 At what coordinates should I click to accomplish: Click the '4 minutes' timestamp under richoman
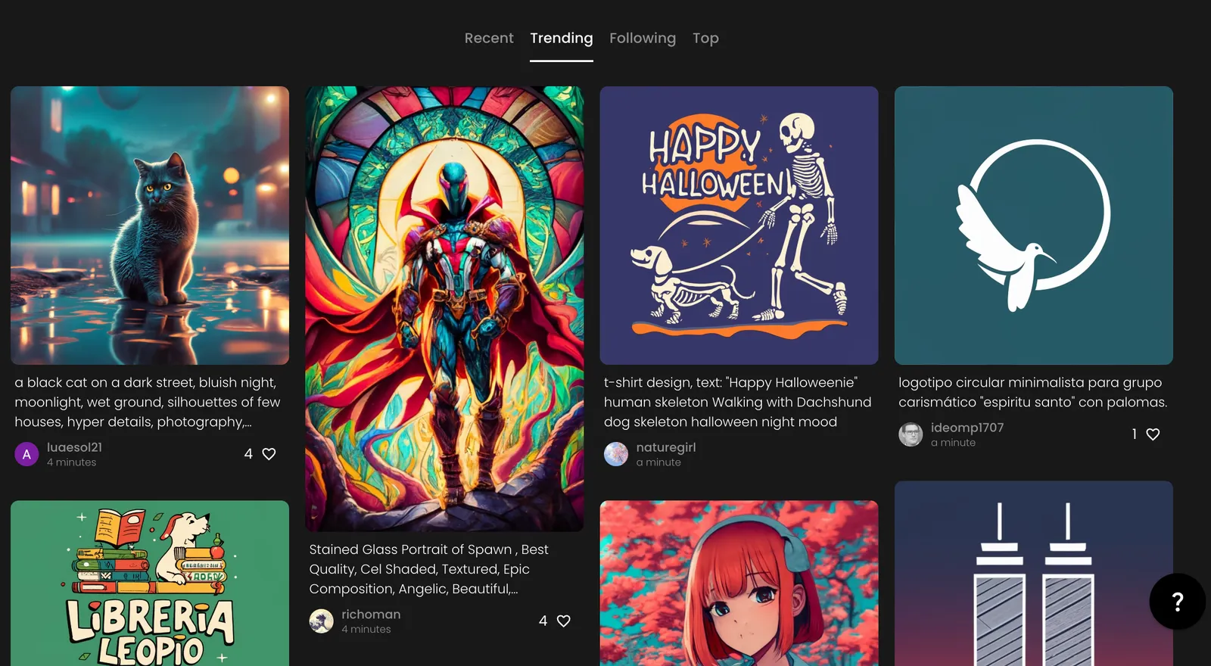pos(366,630)
